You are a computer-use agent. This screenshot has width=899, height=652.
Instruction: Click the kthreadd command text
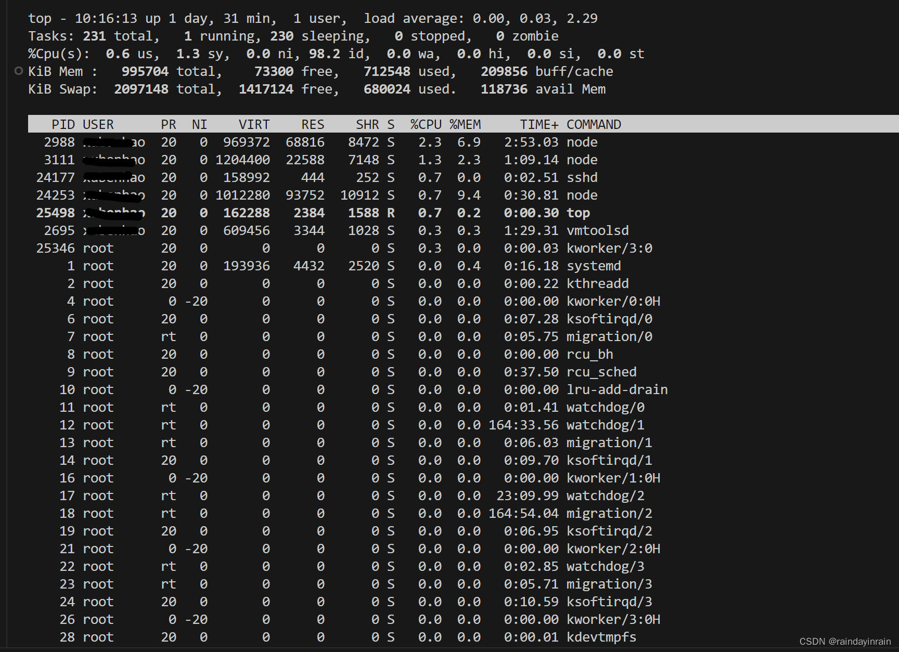(x=598, y=284)
